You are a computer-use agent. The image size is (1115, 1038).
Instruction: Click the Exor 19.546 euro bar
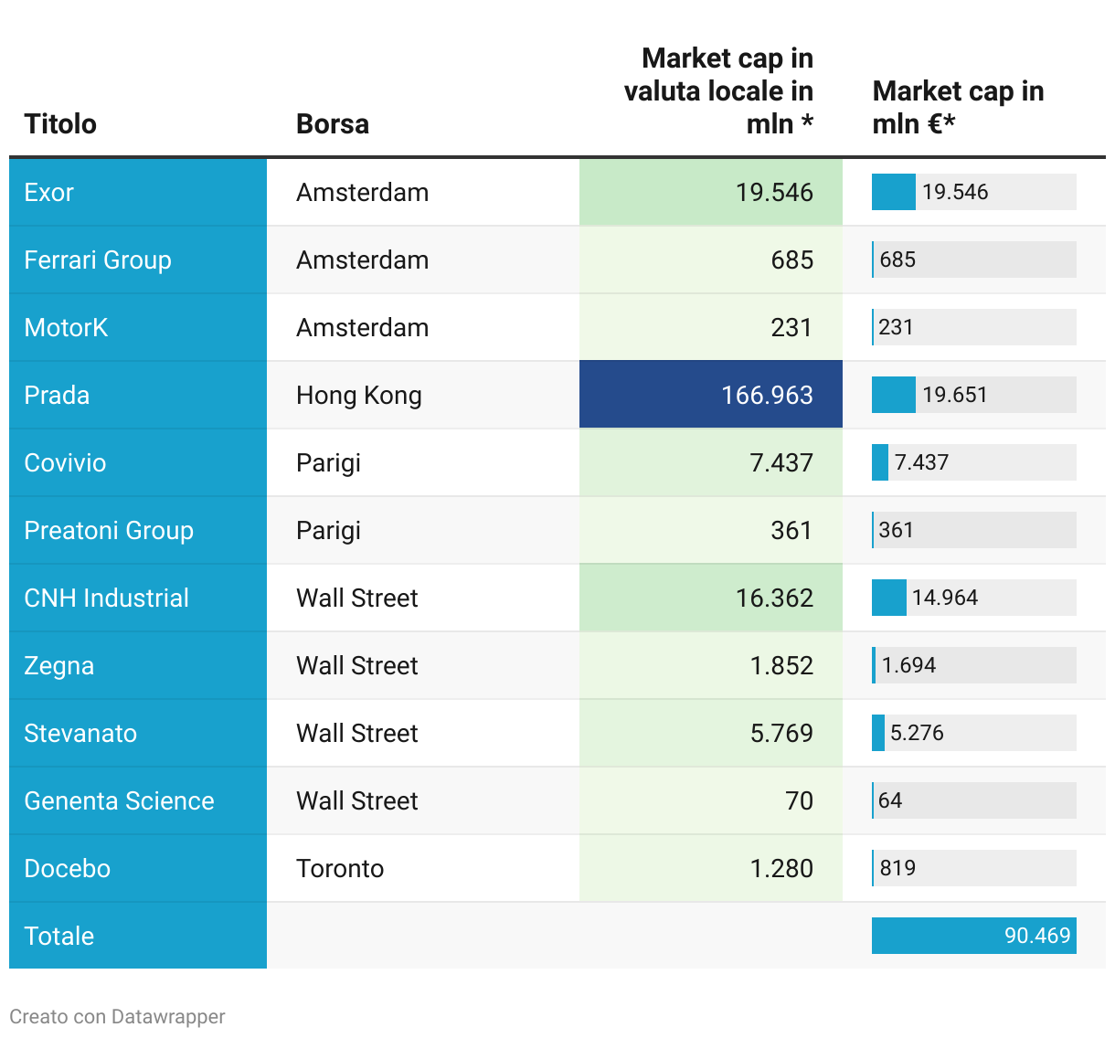coord(973,192)
